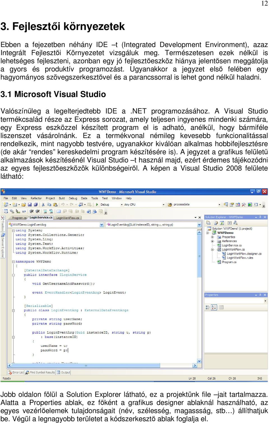Expand the References folder node

point(212,241)
